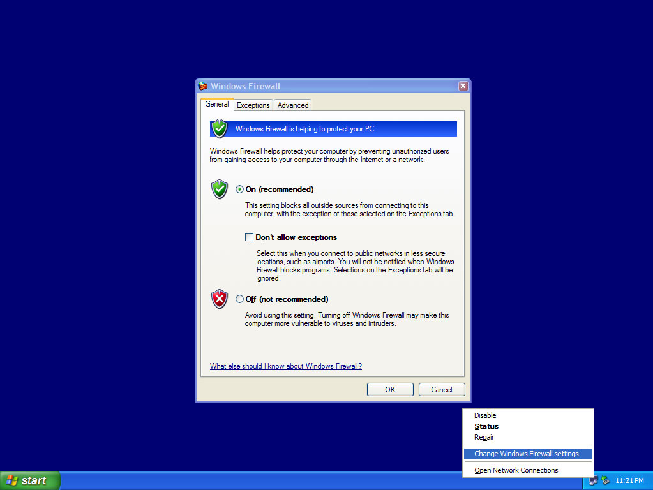
Task: Click the Safely Remove Hardware tray icon
Action: [x=606, y=480]
